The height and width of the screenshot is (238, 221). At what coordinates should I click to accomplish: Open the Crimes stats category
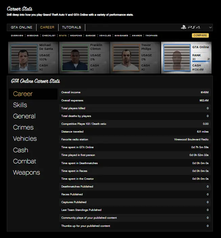tap(23, 127)
